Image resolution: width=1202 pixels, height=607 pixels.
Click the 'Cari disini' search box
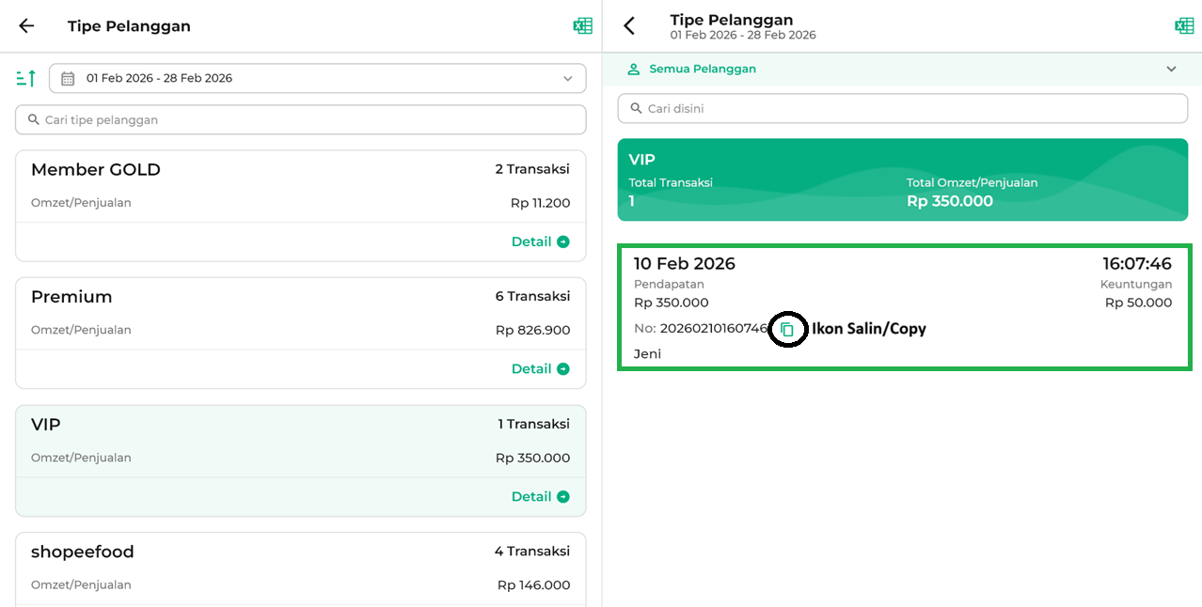pos(903,109)
